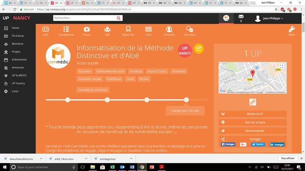Image resolution: width=305 pixels, height=171 pixels.
Task: Open the Infos section icon
Action: tap(46, 29)
